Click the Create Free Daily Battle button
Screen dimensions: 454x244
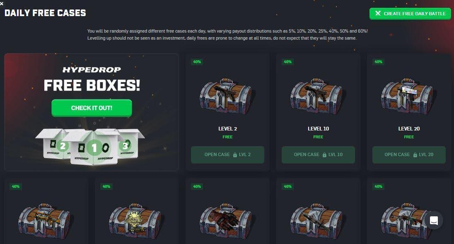[410, 14]
